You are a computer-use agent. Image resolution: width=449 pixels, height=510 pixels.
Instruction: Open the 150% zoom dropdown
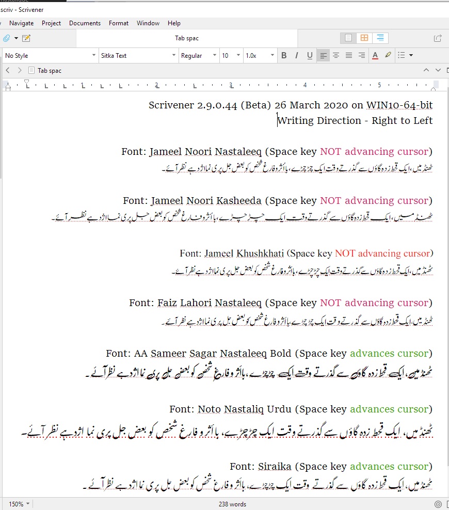pos(19,504)
